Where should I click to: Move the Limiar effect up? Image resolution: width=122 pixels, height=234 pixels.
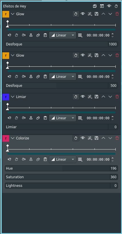(x=103, y=97)
